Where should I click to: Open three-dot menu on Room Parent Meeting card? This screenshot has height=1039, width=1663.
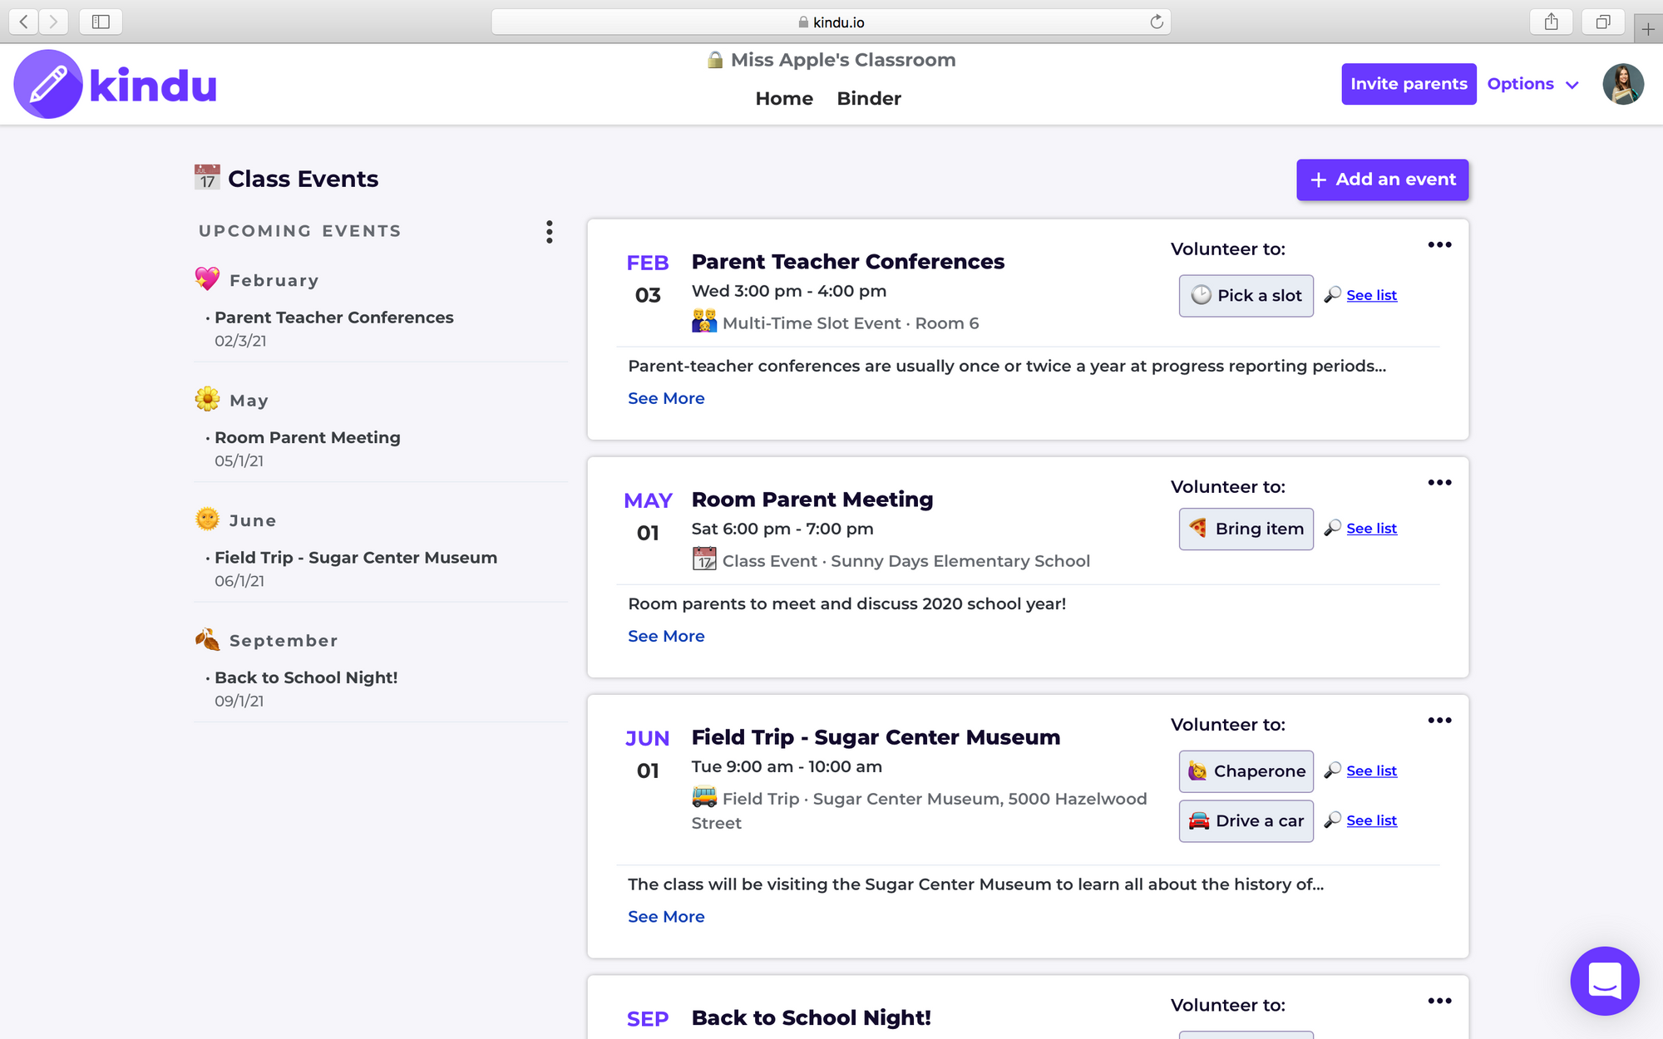pyautogui.click(x=1439, y=483)
